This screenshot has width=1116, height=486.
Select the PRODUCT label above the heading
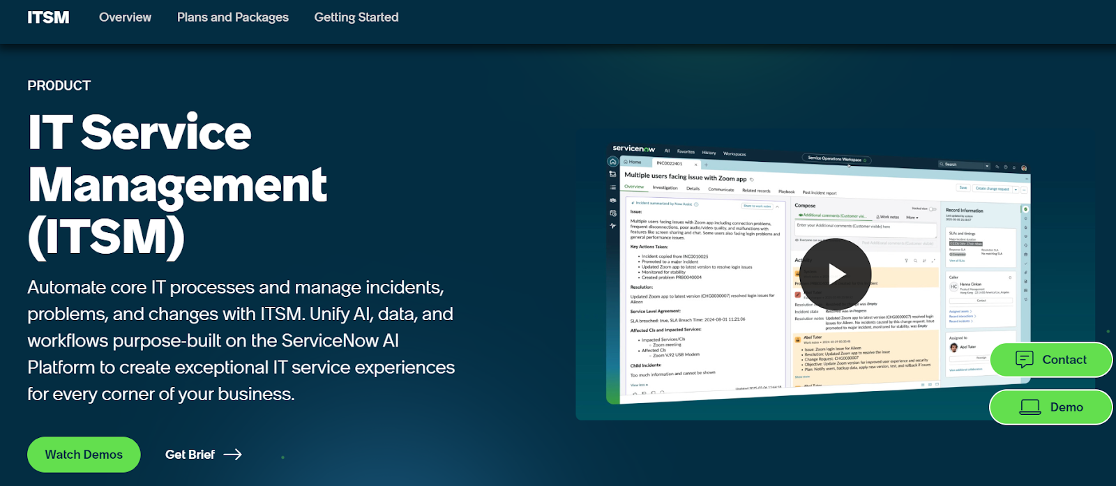coord(59,86)
